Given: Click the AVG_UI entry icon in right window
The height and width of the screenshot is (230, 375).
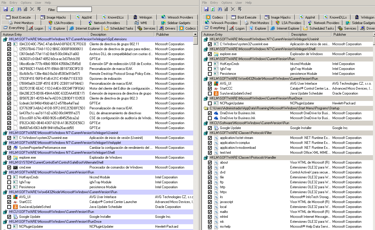Looking at the screenshot, I should pos(216,84).
